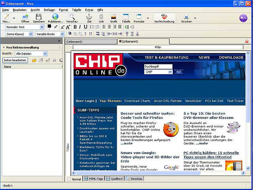Justify text using the toolbar icon

120,27
